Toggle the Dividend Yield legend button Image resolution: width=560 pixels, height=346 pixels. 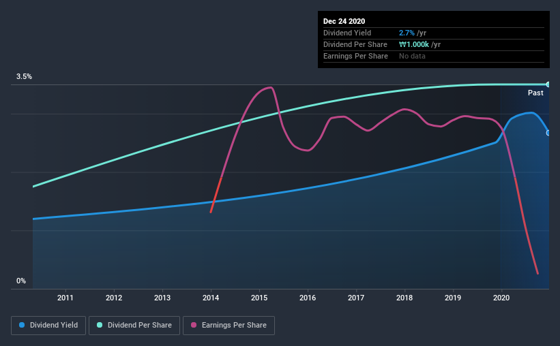point(48,326)
